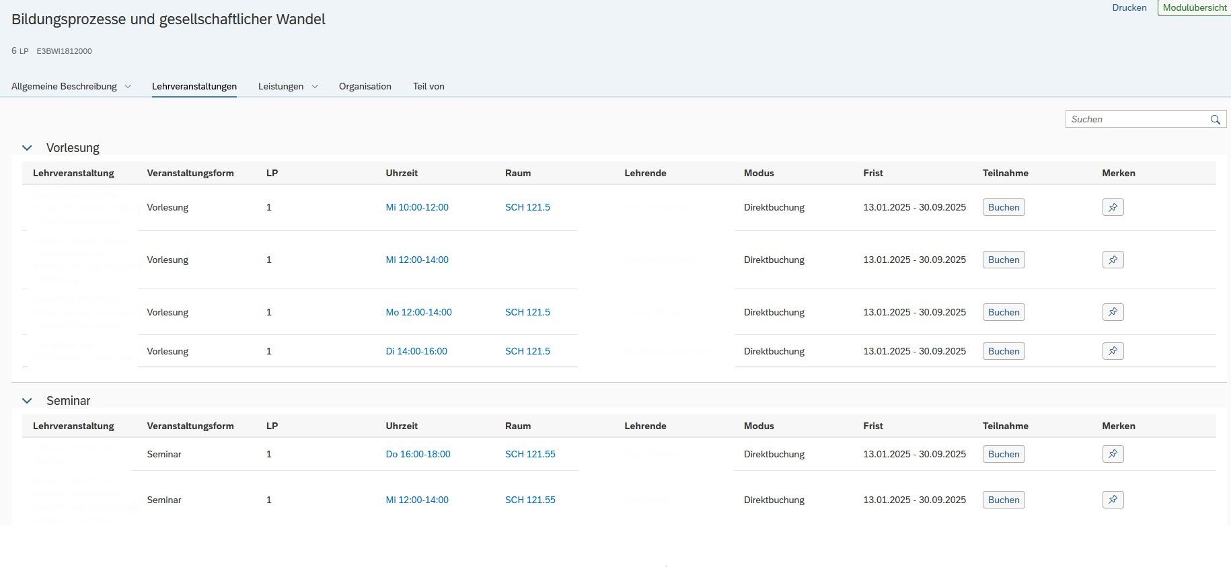The width and height of the screenshot is (1231, 567).
Task: Click module code E3BWI1812000
Action: click(64, 51)
